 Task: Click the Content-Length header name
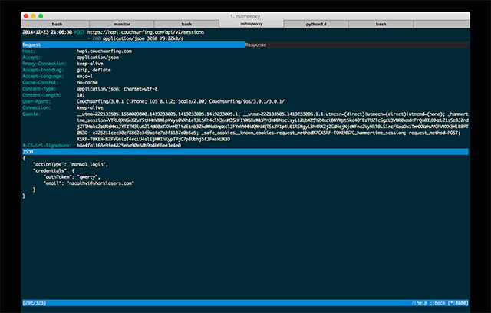pos(41,95)
